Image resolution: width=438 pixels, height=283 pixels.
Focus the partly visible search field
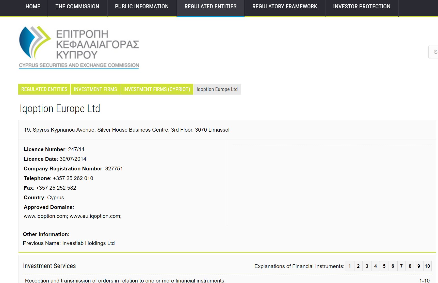(x=433, y=52)
